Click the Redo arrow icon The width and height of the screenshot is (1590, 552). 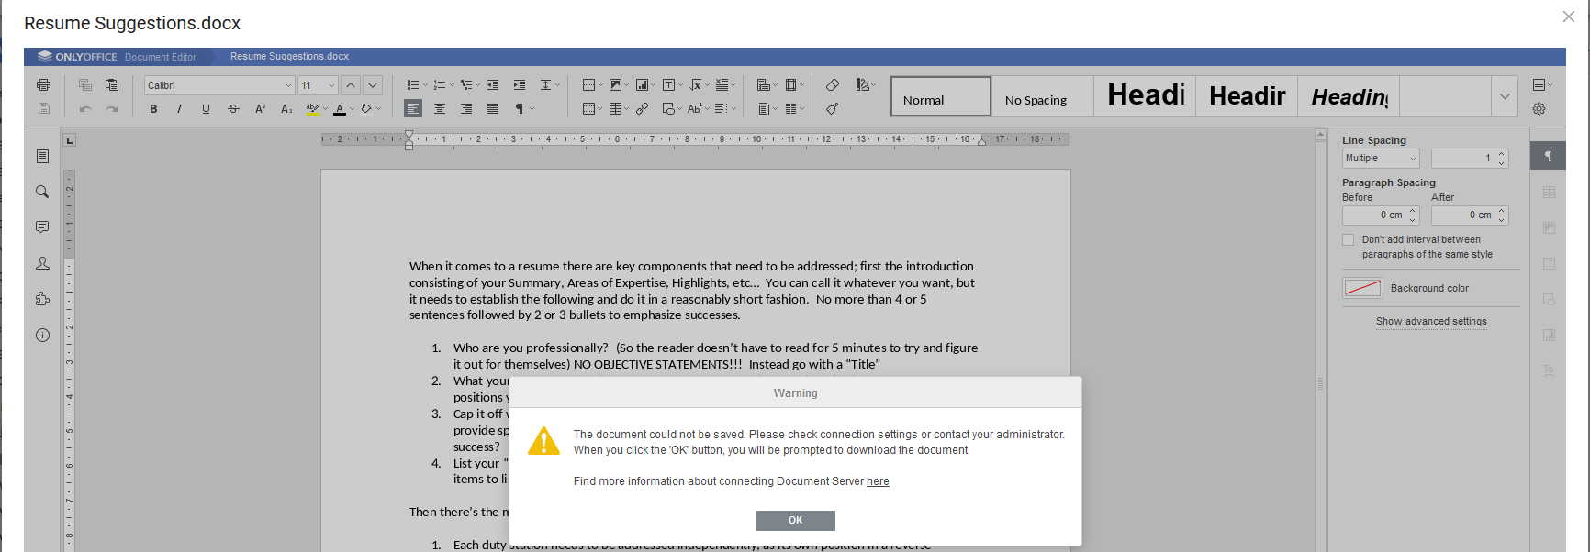tap(112, 109)
